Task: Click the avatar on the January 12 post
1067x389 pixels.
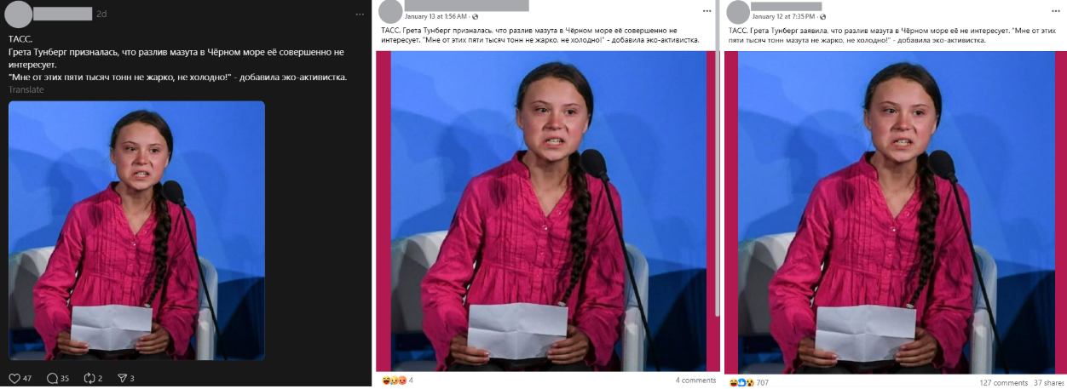Action: pyautogui.click(x=739, y=12)
